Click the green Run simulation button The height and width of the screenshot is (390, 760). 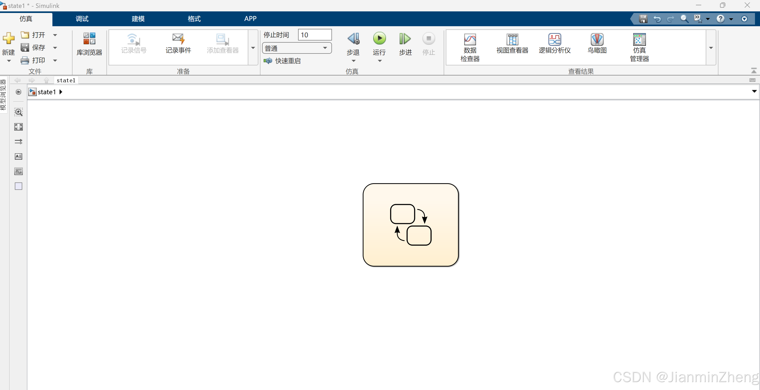[x=379, y=38]
